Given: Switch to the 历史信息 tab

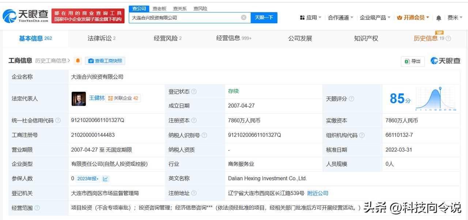Looking at the screenshot, I should tap(426, 38).
